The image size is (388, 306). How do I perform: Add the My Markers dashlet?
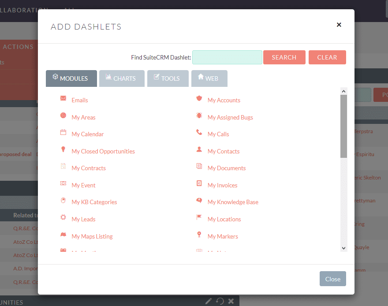[x=223, y=236]
